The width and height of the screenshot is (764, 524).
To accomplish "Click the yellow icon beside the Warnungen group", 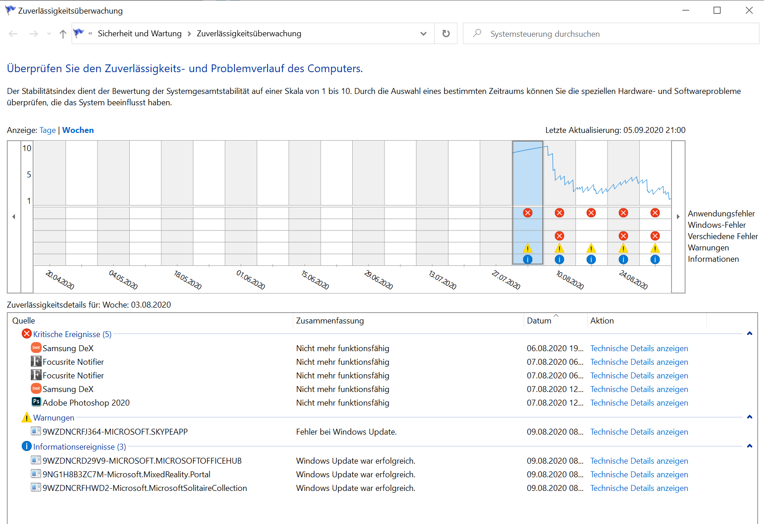I will tap(27, 417).
